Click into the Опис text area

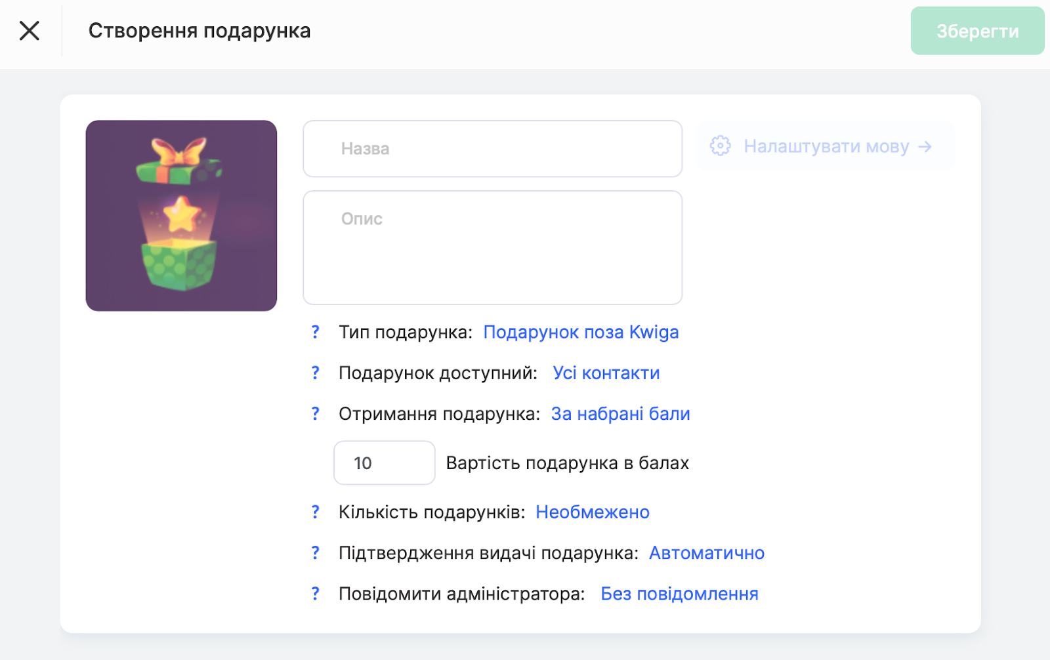click(x=492, y=247)
